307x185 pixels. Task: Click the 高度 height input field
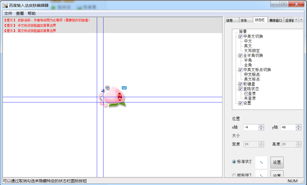click(288, 144)
